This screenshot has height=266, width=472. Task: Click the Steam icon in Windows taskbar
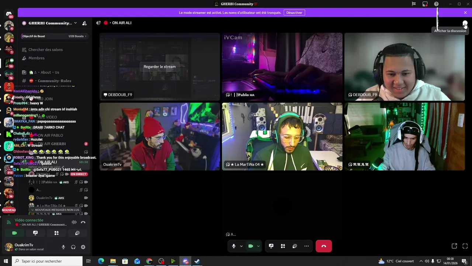197,261
